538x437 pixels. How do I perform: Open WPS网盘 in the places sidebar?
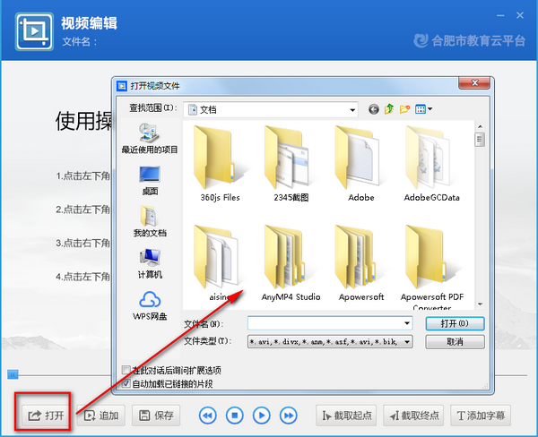coord(150,304)
